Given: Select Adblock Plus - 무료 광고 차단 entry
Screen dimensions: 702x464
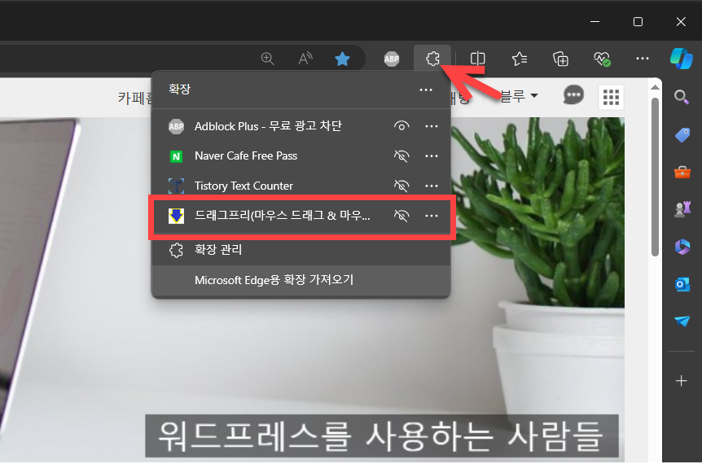Looking at the screenshot, I should coord(301,126).
